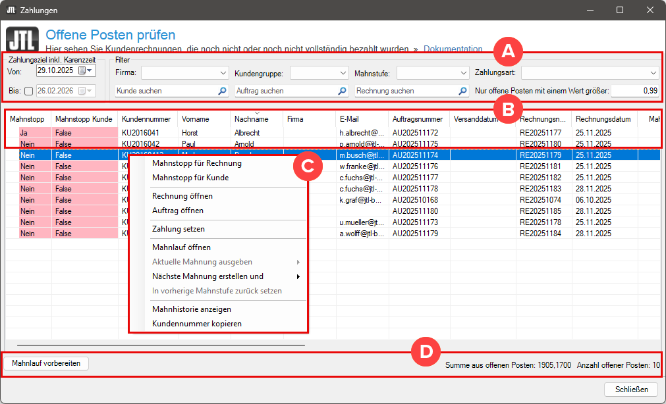Screen dimensions: 666x404
Task: Open the Nächste Mahnung erstellen und submenu
Action: (208, 276)
